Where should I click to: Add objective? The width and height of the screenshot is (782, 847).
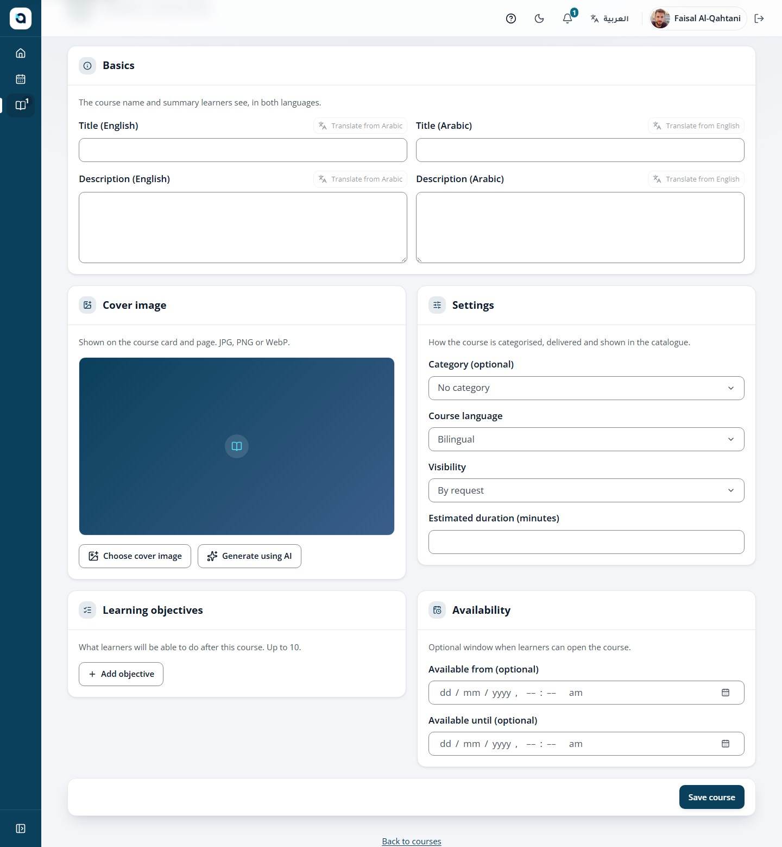121,674
